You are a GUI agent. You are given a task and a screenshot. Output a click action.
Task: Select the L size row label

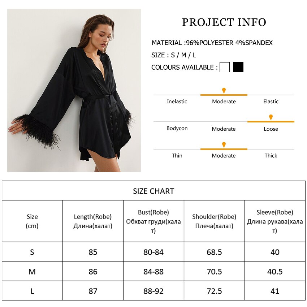32,291
